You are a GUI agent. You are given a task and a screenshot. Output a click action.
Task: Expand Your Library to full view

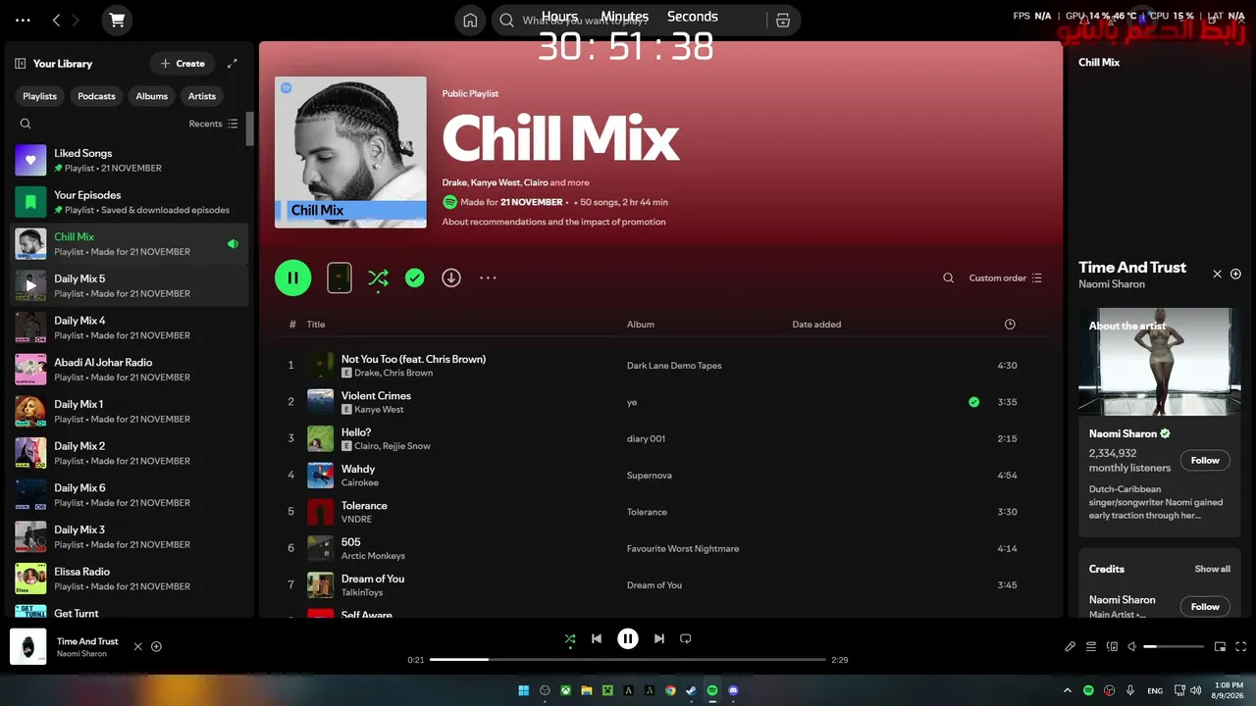233,64
